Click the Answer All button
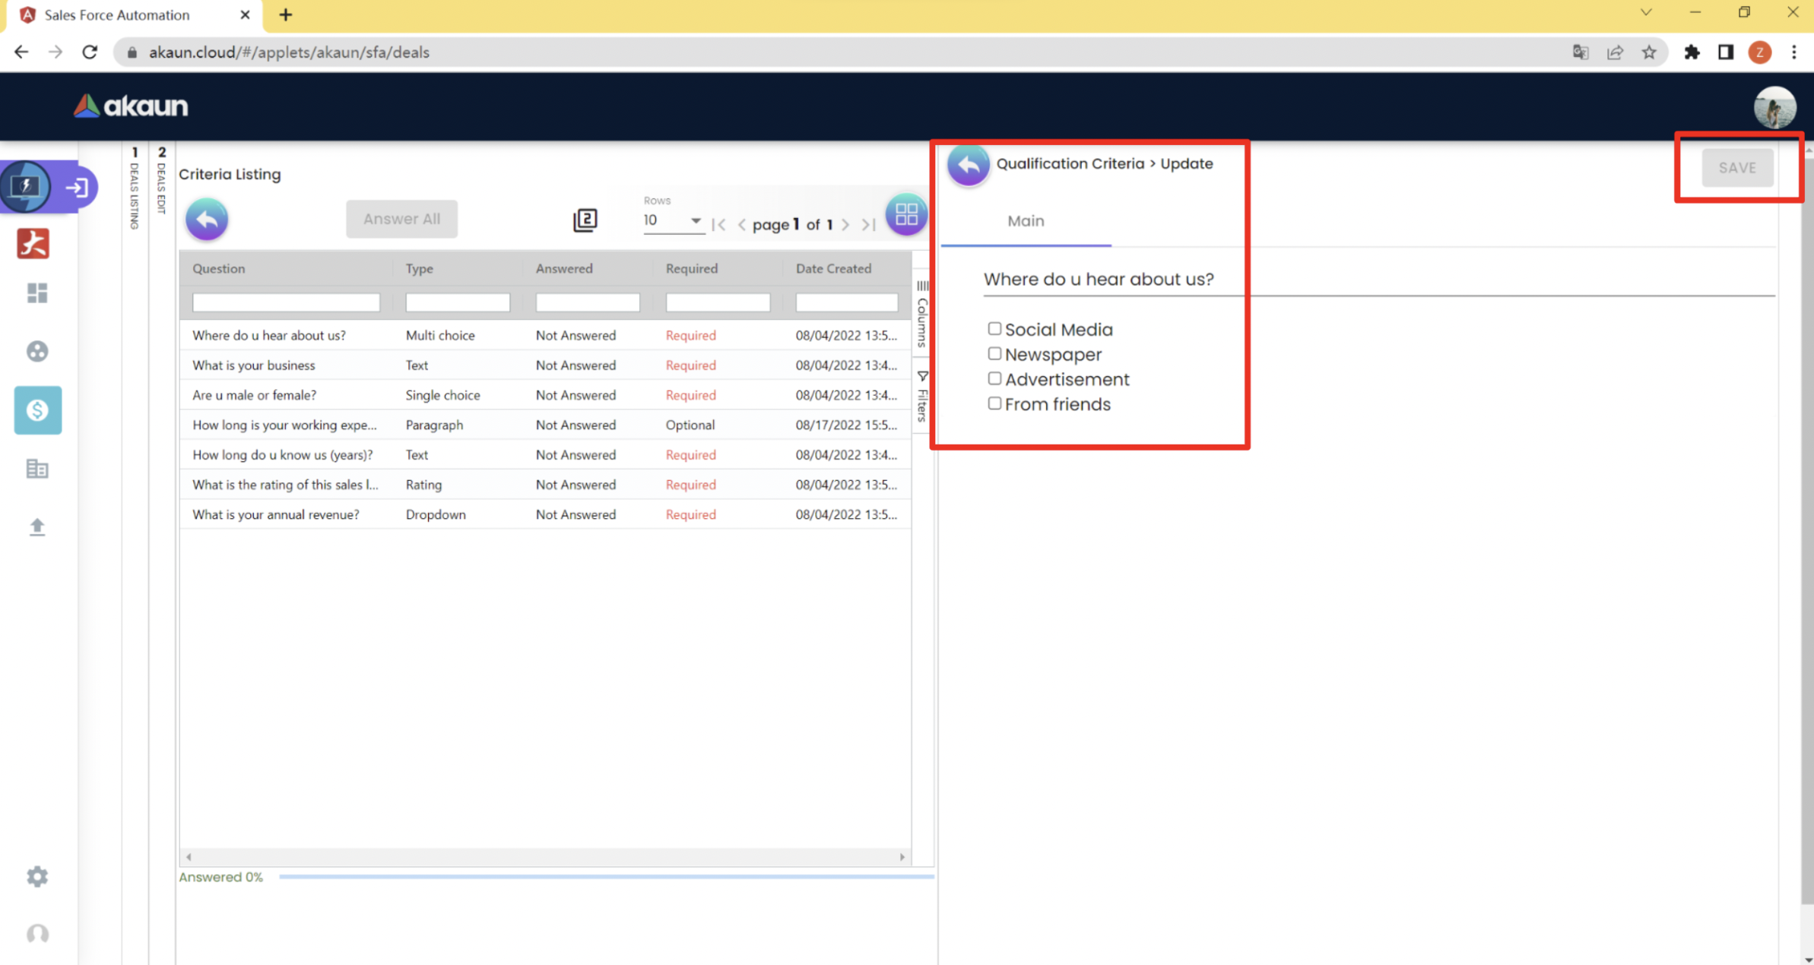Image resolution: width=1814 pixels, height=965 pixels. 401,219
